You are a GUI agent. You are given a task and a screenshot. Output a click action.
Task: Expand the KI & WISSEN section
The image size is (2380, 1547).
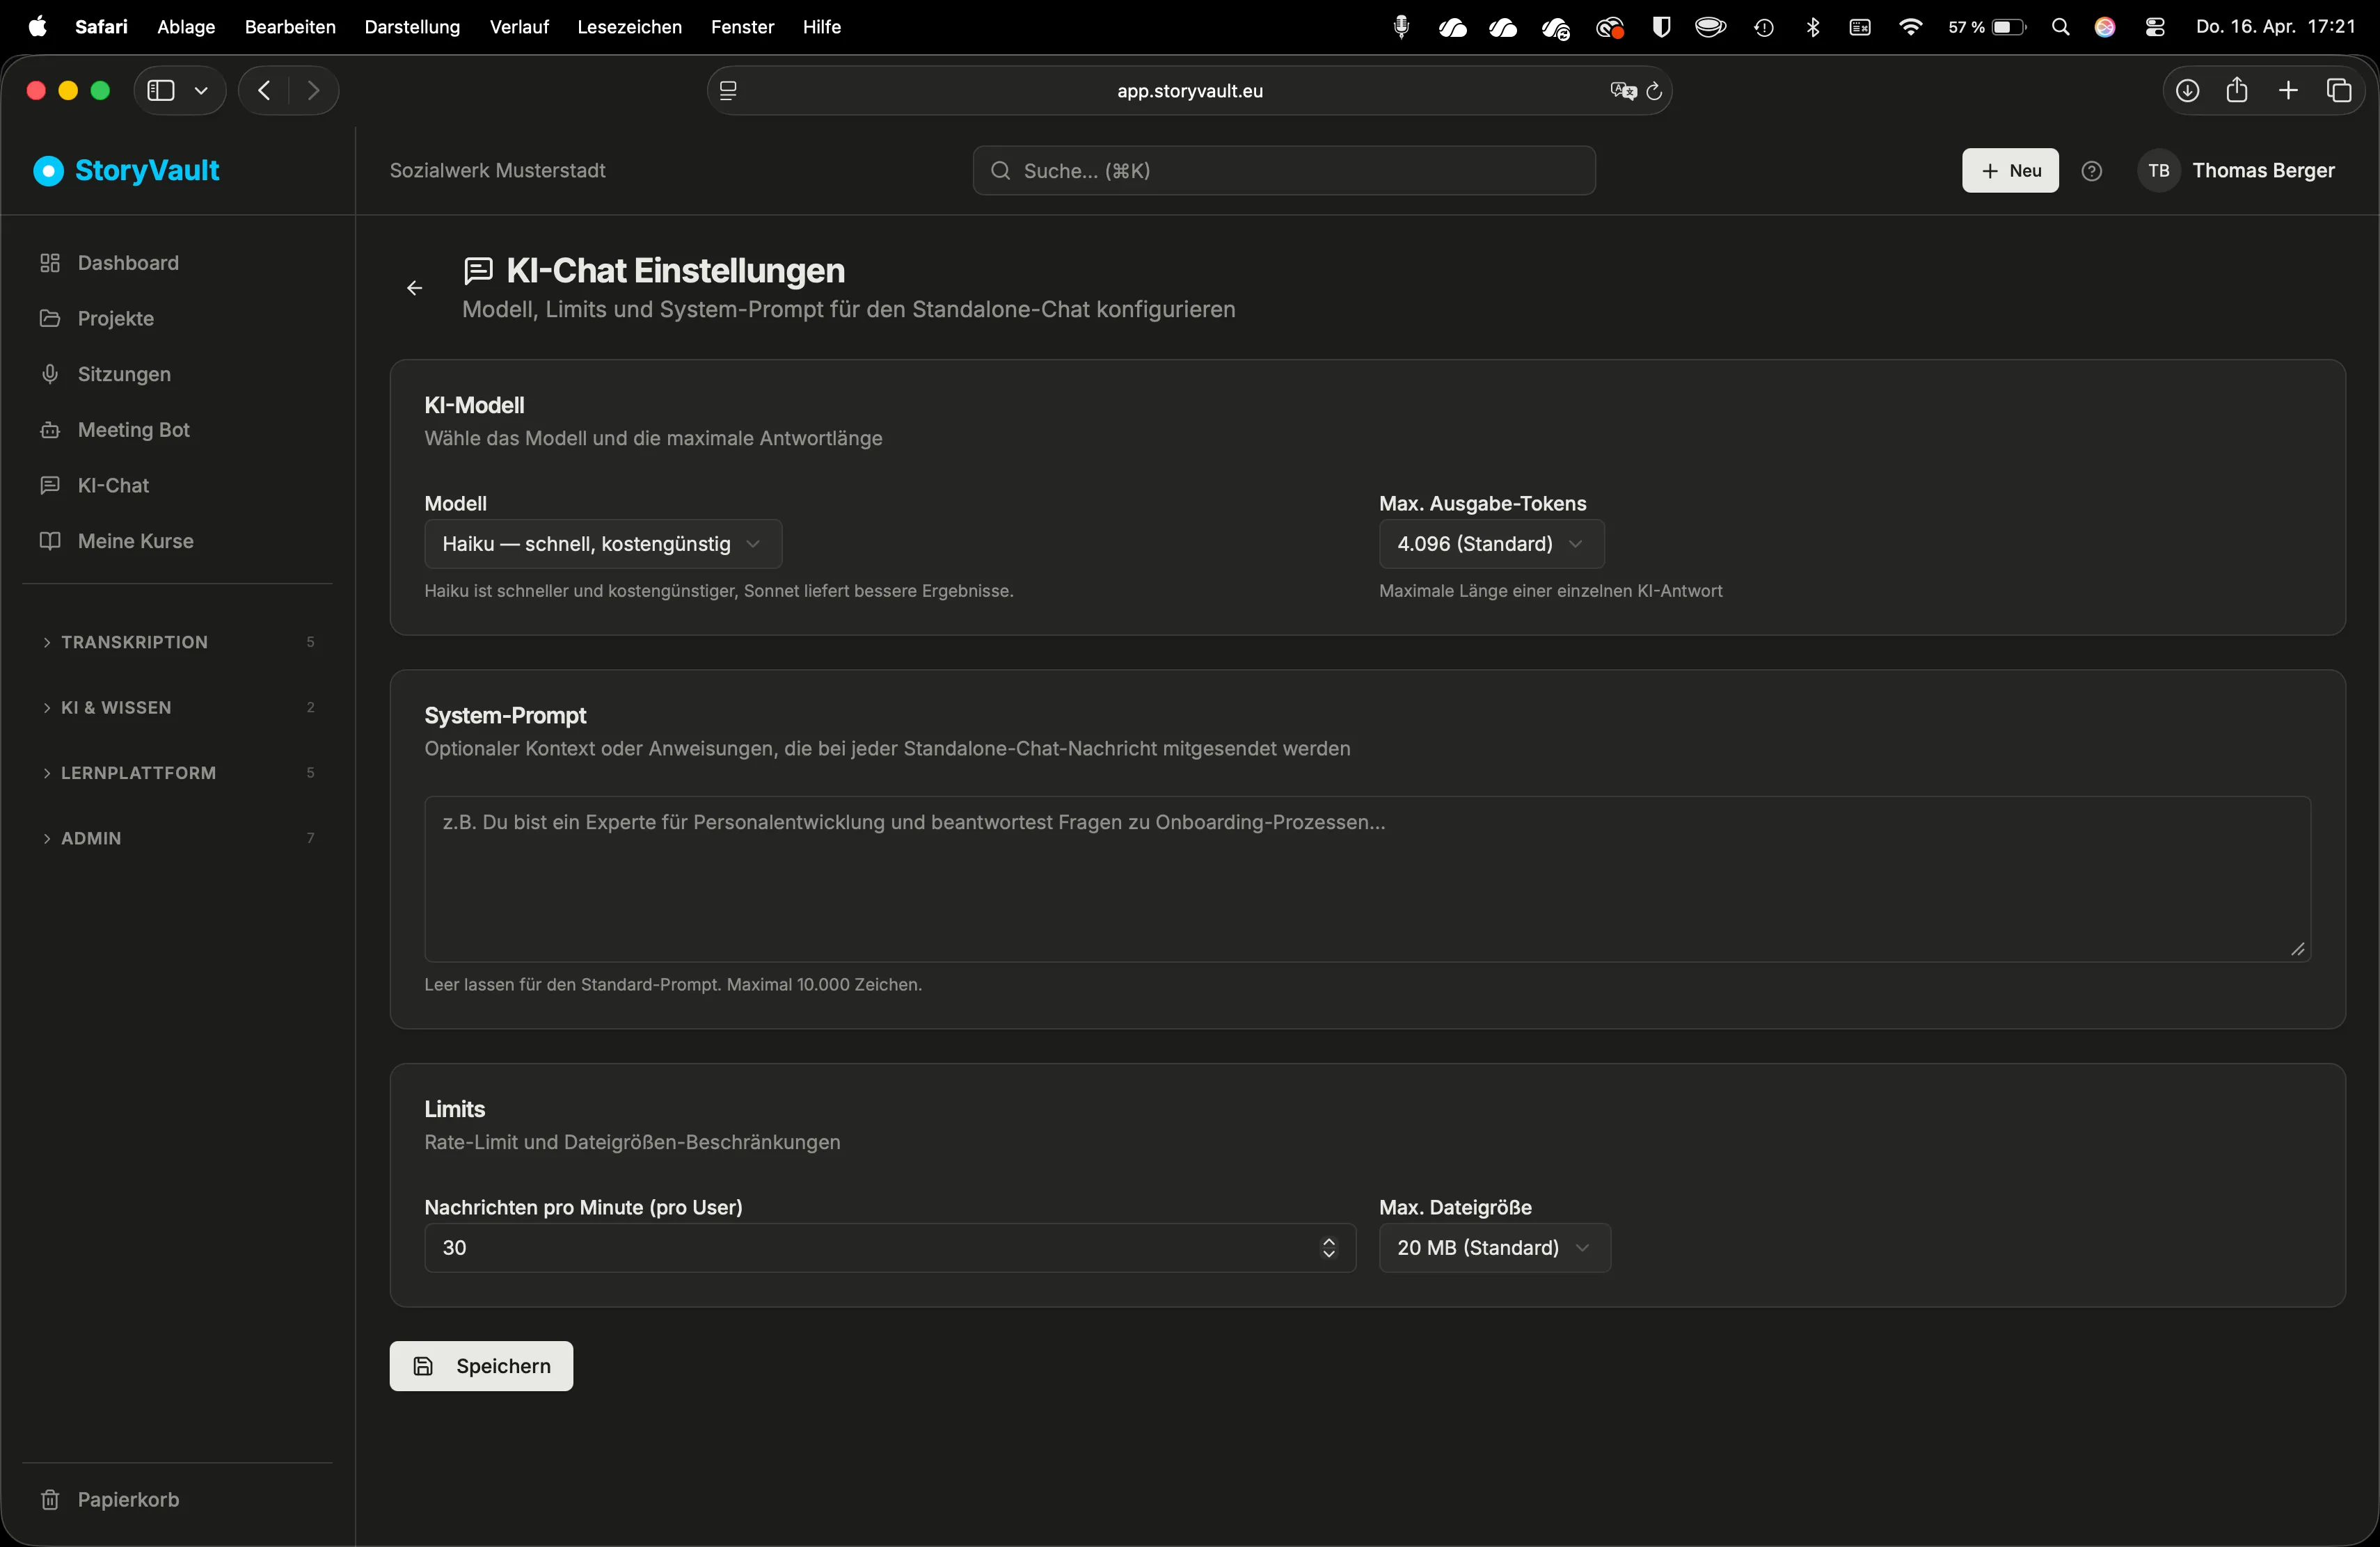[x=177, y=707]
